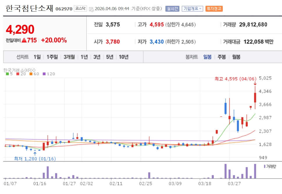282x194 pixels.
Task: Click the red 20-day moving average swatch
Action: click(18, 74)
